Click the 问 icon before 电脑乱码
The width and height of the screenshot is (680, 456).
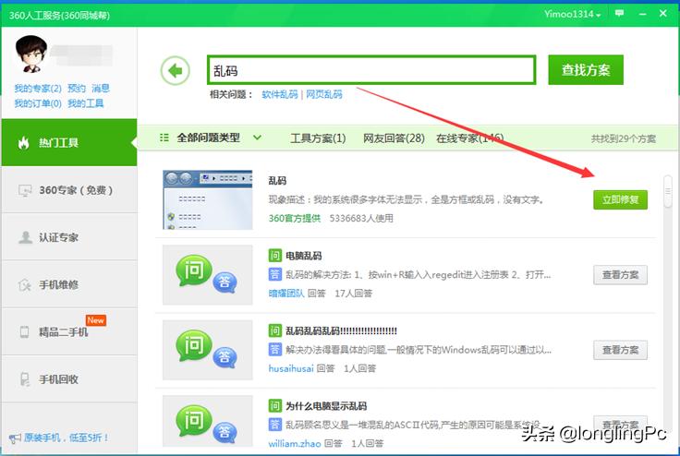pyautogui.click(x=275, y=256)
